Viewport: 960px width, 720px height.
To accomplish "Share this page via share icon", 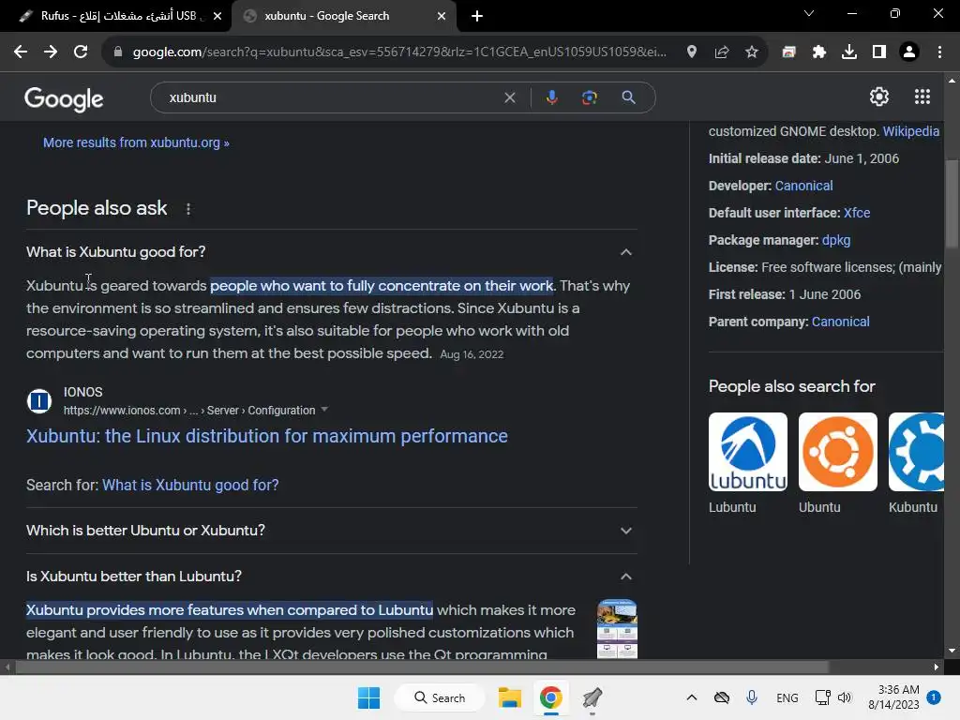I will (722, 52).
